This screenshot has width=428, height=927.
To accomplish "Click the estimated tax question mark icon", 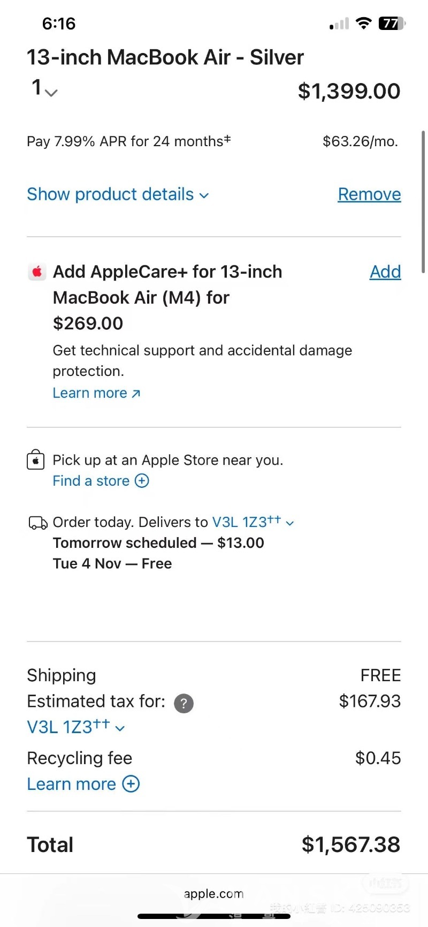I will click(184, 703).
